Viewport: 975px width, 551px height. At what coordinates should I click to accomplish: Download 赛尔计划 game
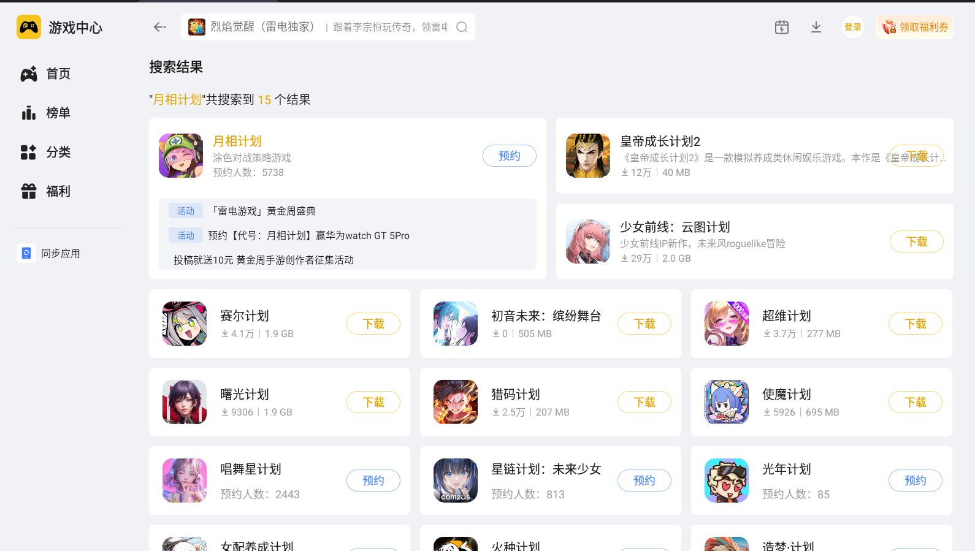373,324
